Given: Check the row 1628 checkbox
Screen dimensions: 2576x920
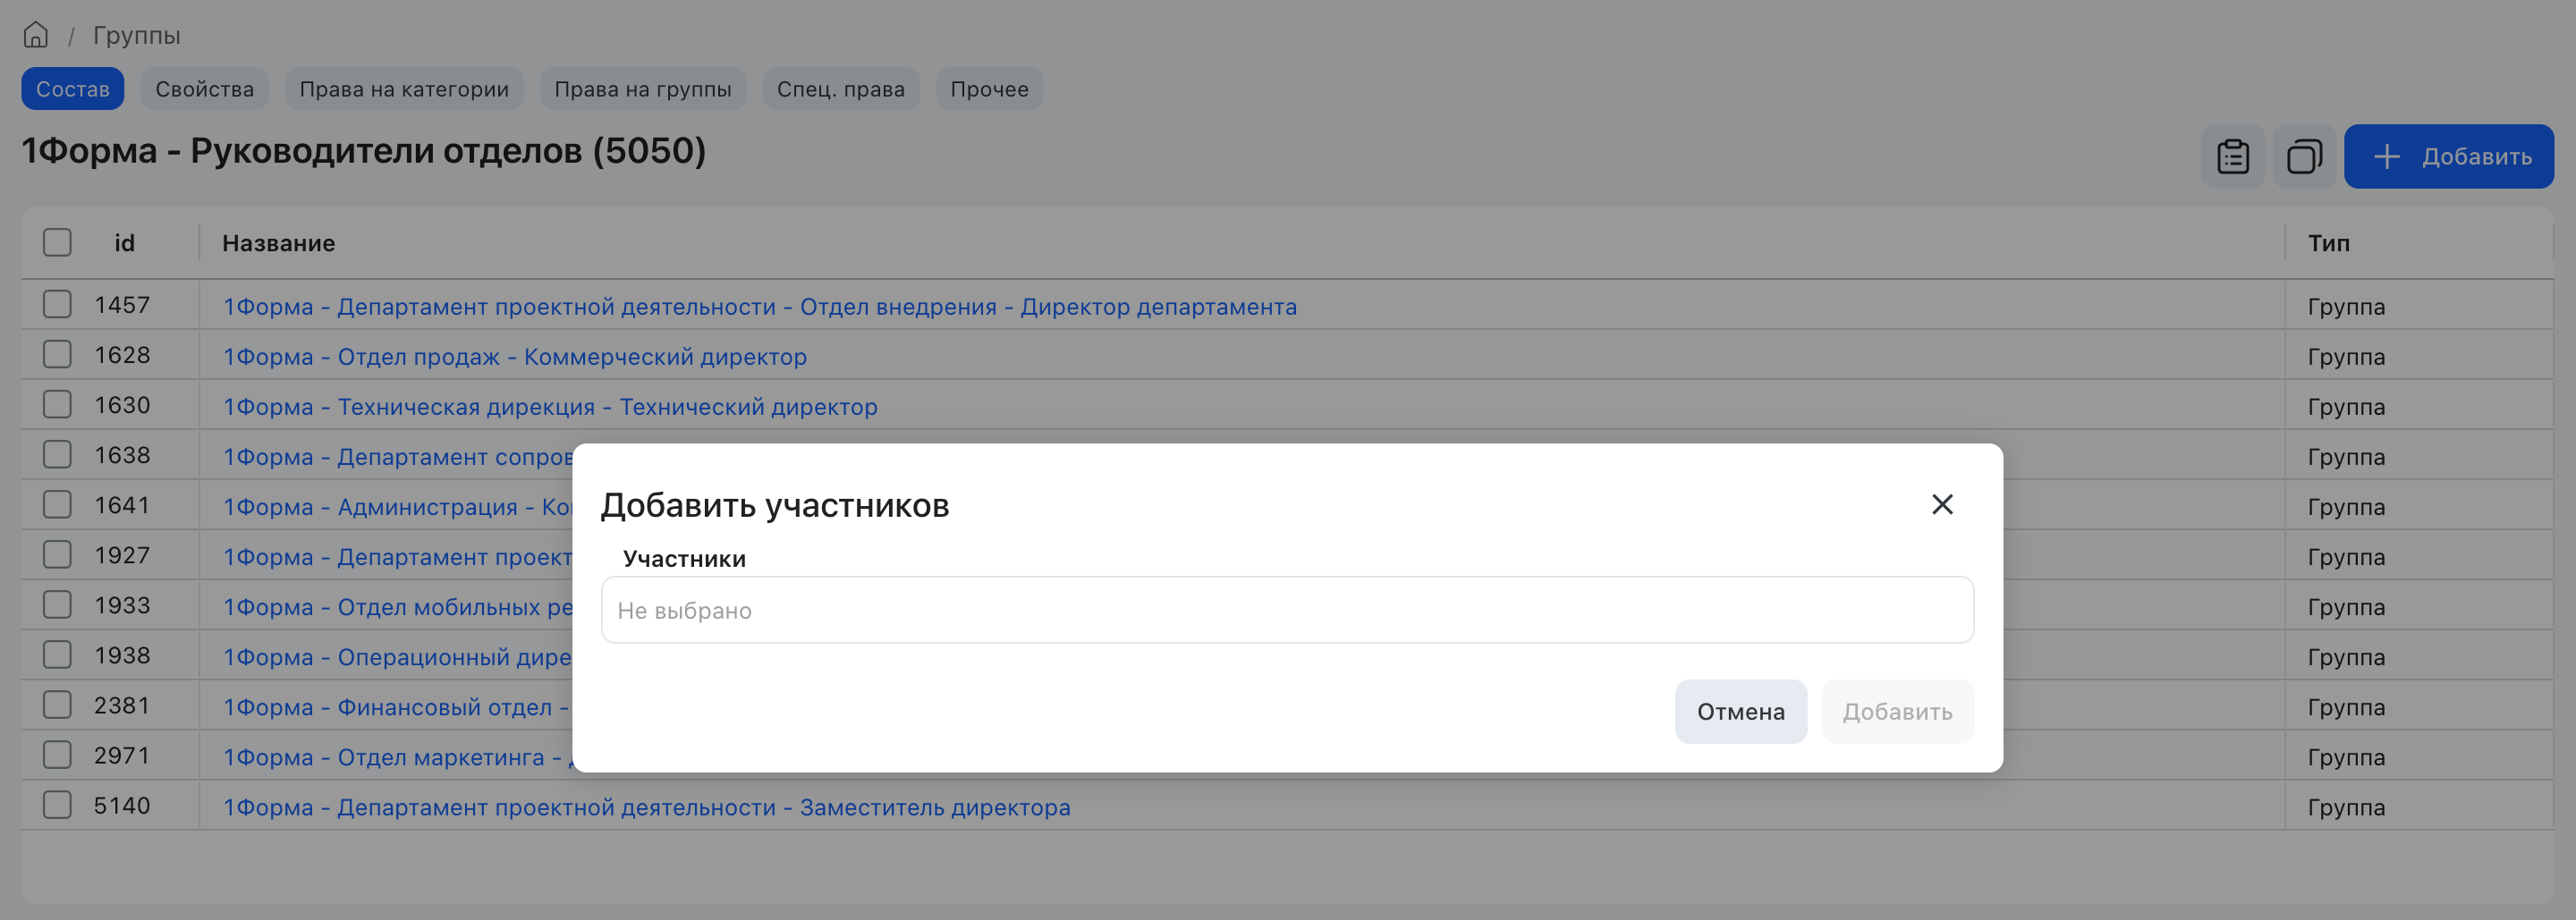Looking at the screenshot, I should tap(57, 355).
